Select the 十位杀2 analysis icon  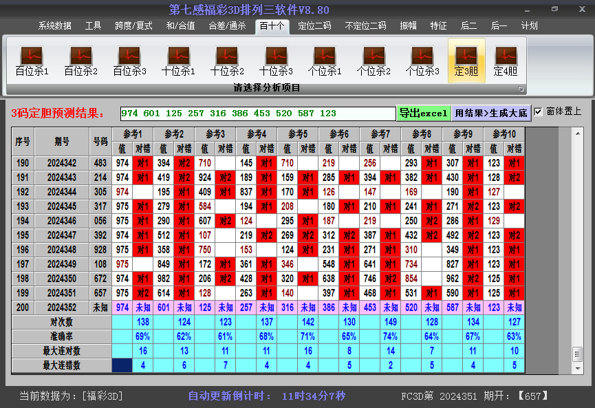pyautogui.click(x=227, y=61)
